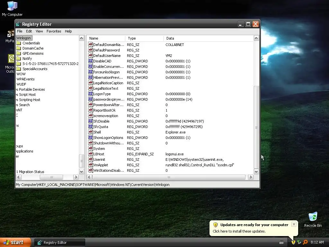Sort values by the Type column header

pyautogui.click(x=144, y=38)
